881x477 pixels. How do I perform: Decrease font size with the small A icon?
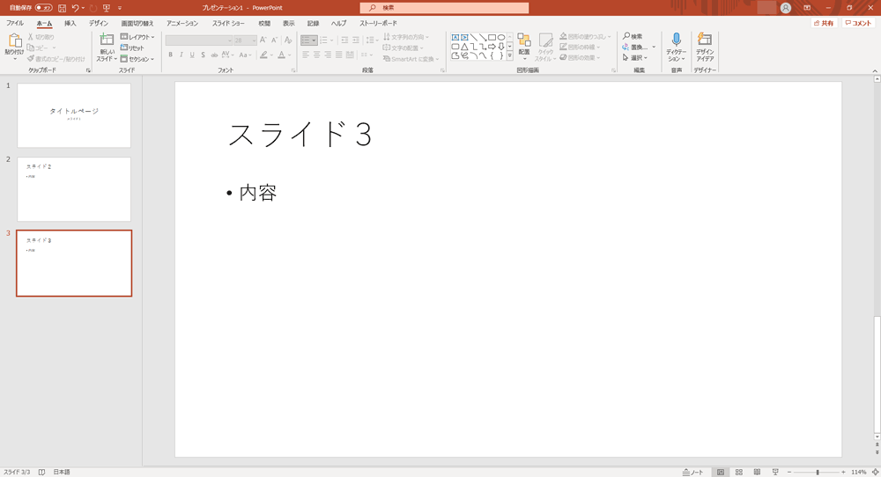coord(274,40)
